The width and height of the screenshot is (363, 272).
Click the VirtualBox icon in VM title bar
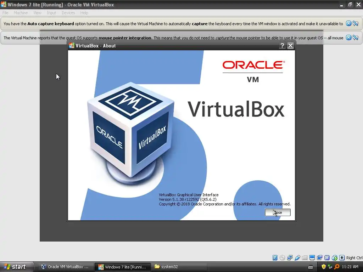point(4,4)
